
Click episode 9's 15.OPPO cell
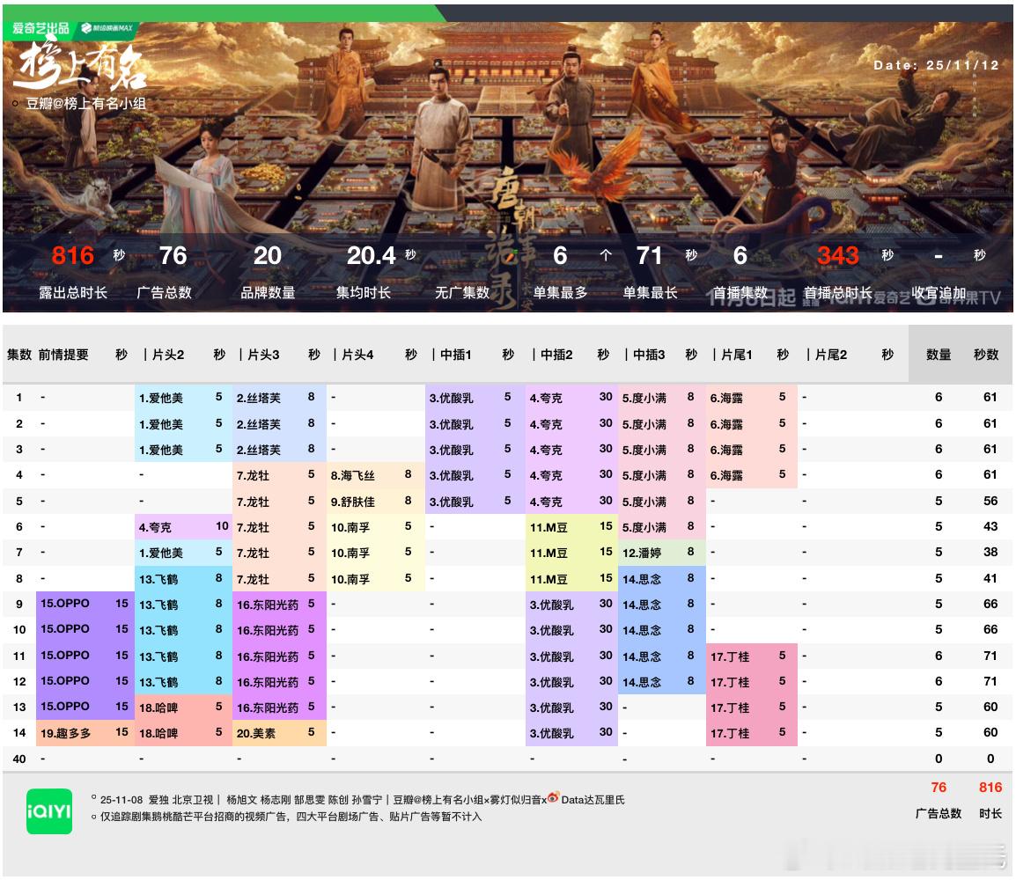[x=85, y=604]
